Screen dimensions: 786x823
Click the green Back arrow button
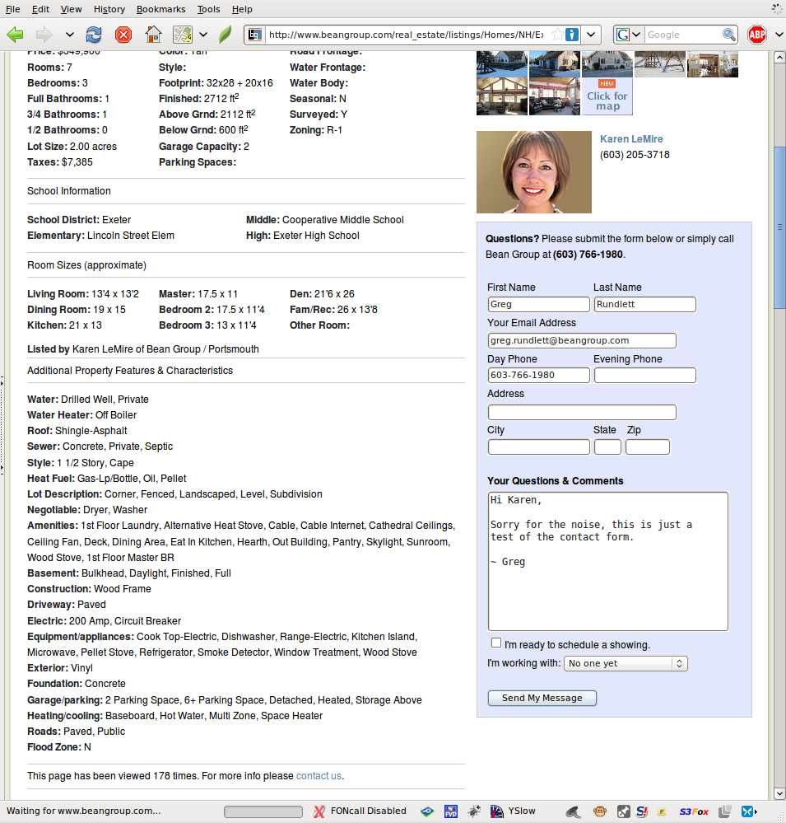[15, 35]
